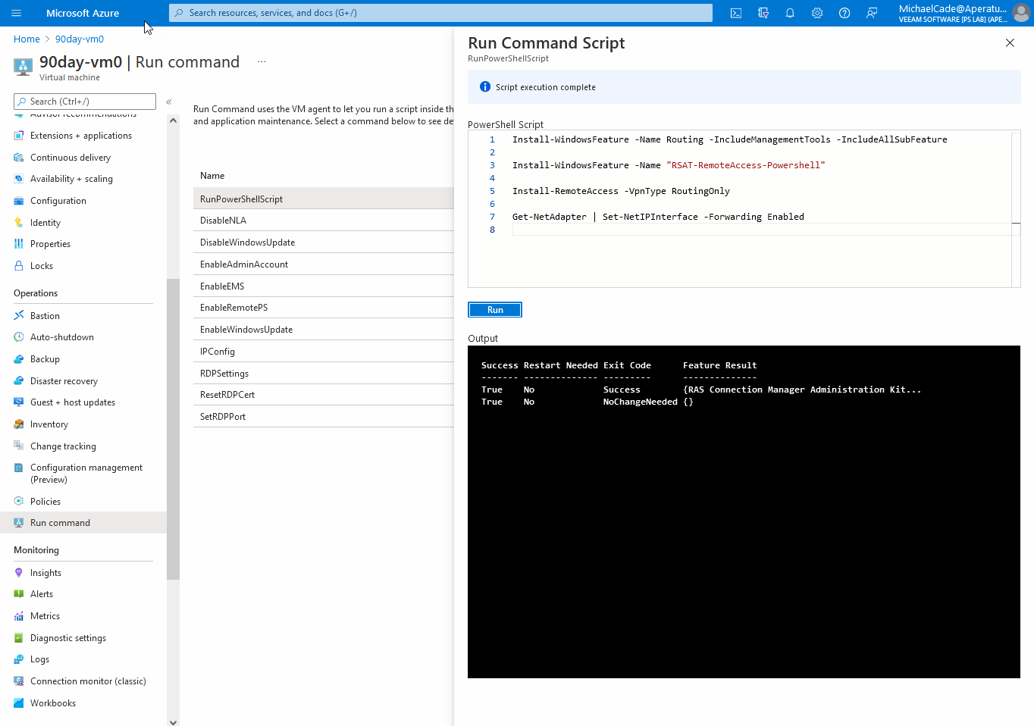Open the portal hamburger menu
This screenshot has height=726, width=1034.
click(x=17, y=13)
